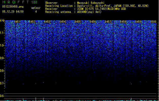
Task: Click the 0455 time marker
Action: point(78,22)
